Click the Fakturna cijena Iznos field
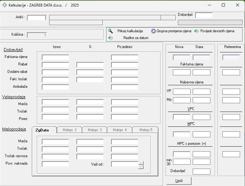The image size is (245, 186). 55,57
